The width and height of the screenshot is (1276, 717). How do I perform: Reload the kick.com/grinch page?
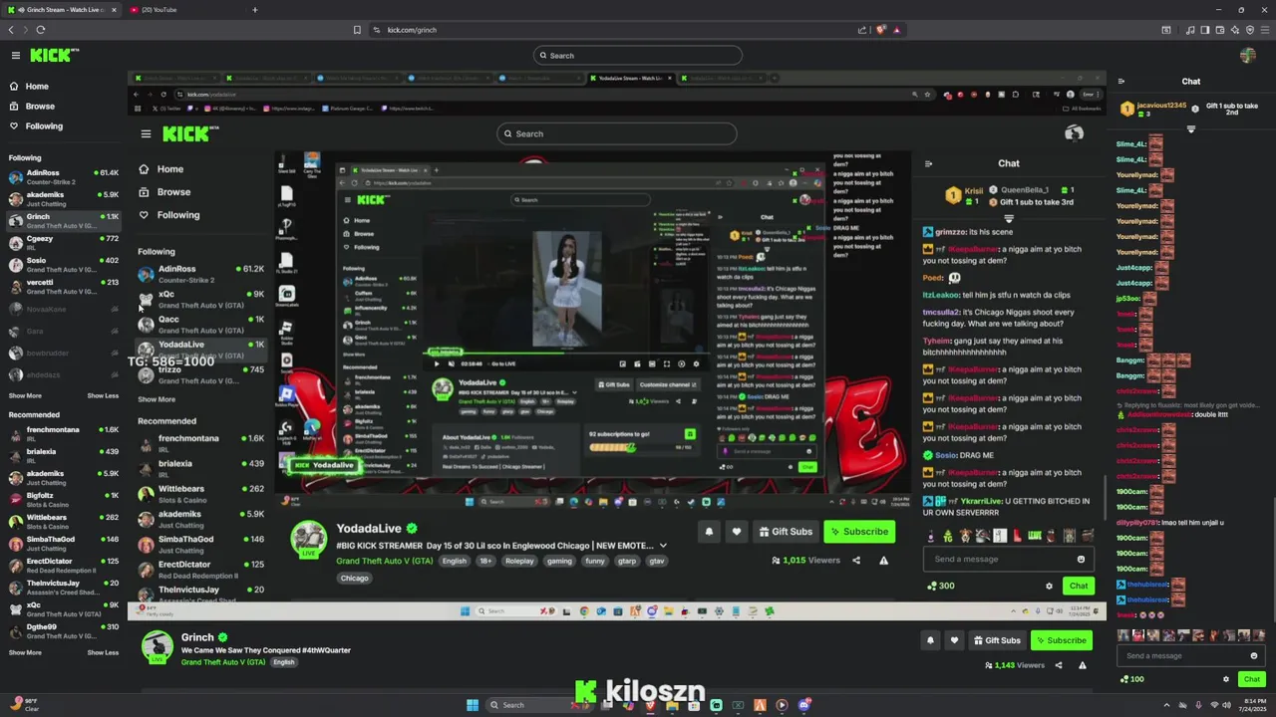40,30
